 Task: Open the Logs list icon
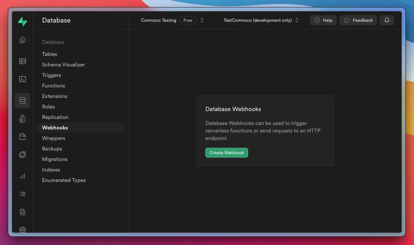pyautogui.click(x=23, y=194)
